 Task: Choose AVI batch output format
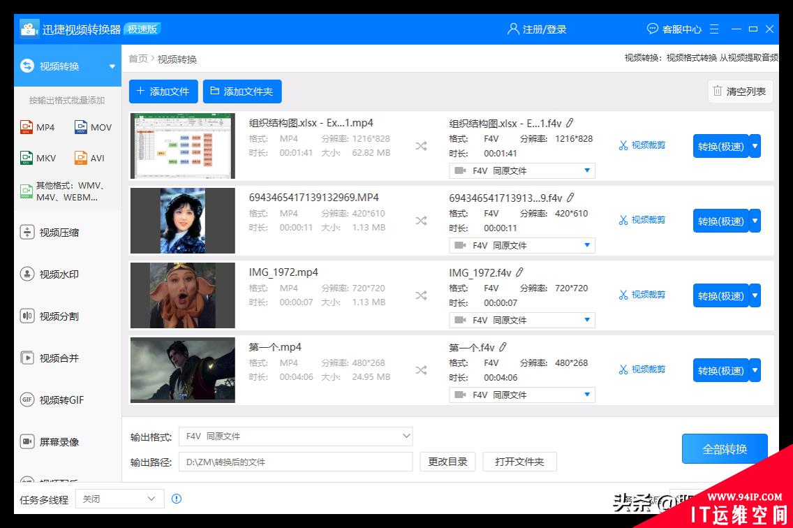pyautogui.click(x=89, y=158)
